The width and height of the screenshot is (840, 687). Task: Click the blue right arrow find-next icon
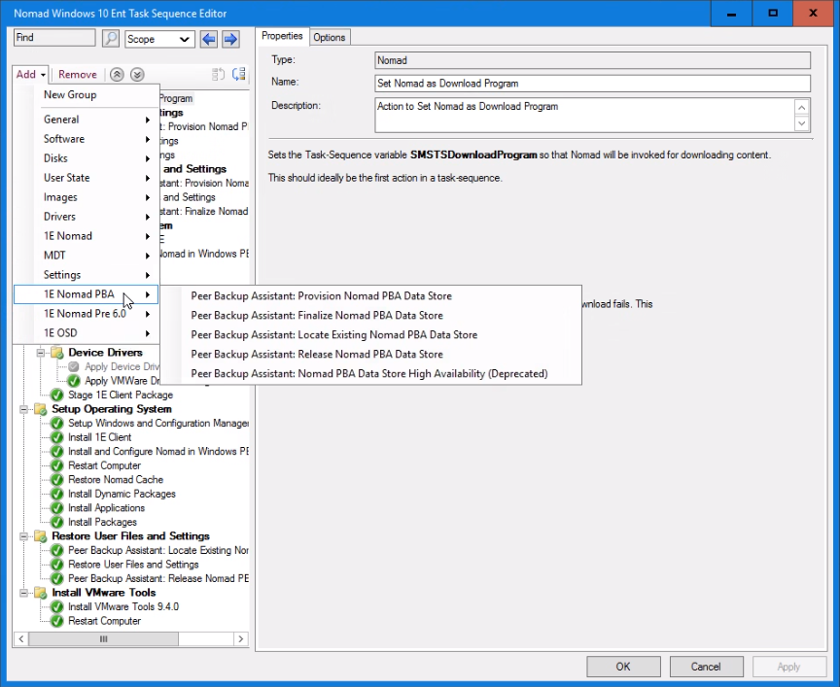click(x=230, y=39)
